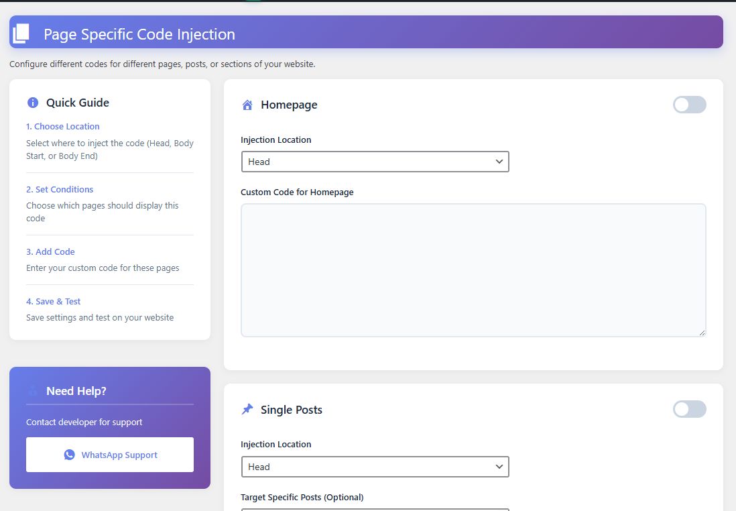736x511 pixels.
Task: Click resize handle of Custom Code textarea
Action: pos(702,333)
